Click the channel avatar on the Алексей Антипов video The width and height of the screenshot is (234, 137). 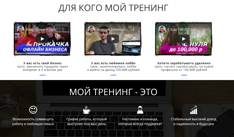pos(91,29)
